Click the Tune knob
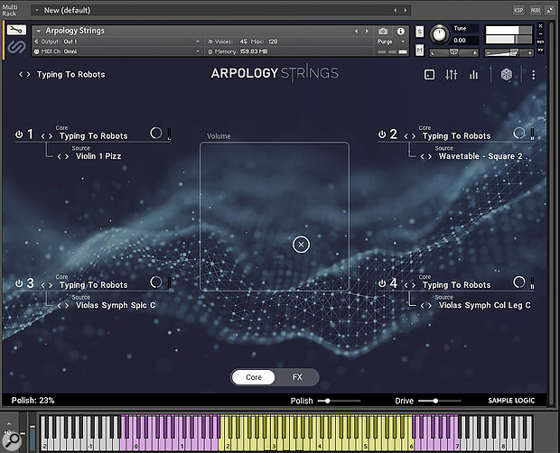This screenshot has height=453, width=560. [439, 34]
